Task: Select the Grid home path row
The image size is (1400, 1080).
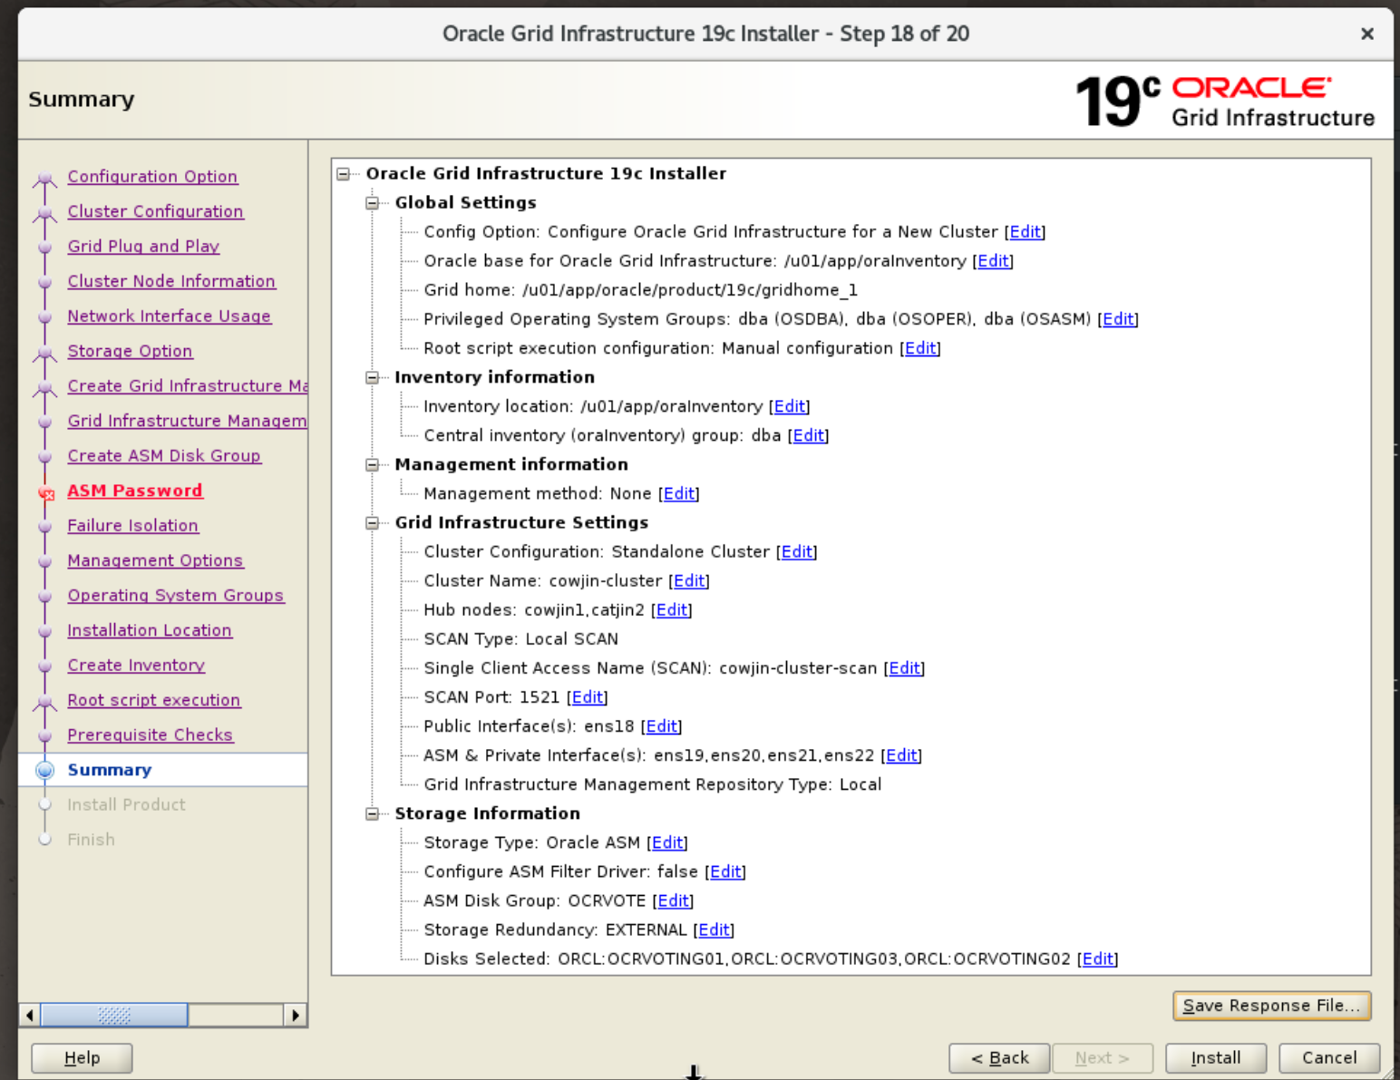Action: tap(640, 289)
